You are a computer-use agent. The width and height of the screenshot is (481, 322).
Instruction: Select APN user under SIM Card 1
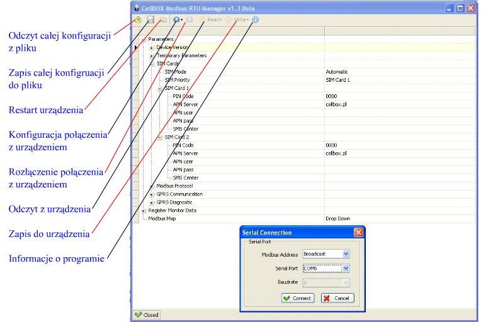[183, 113]
